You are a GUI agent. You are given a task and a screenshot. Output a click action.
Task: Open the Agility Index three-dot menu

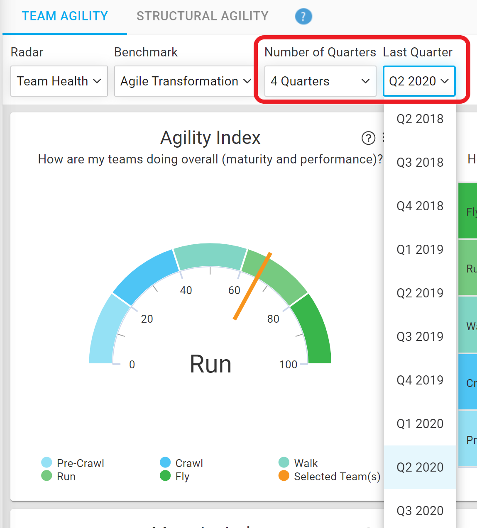click(x=384, y=138)
